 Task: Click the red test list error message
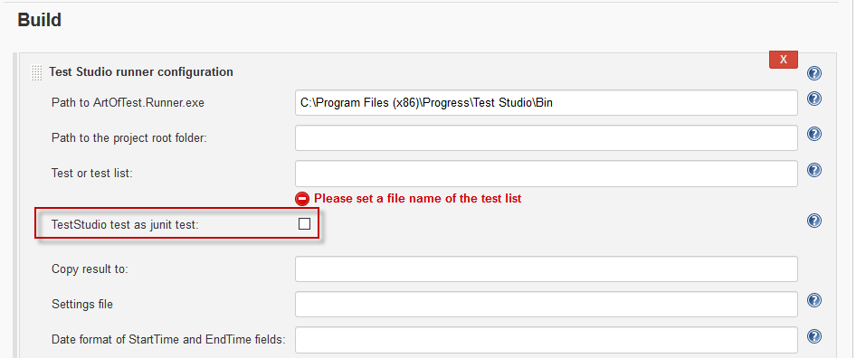tap(418, 199)
